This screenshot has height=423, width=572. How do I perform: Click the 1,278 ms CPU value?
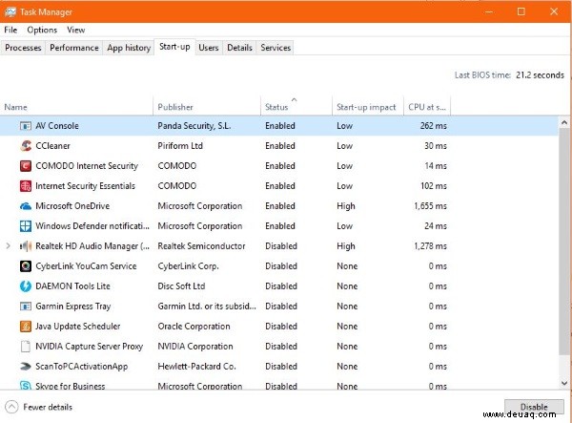click(x=430, y=246)
